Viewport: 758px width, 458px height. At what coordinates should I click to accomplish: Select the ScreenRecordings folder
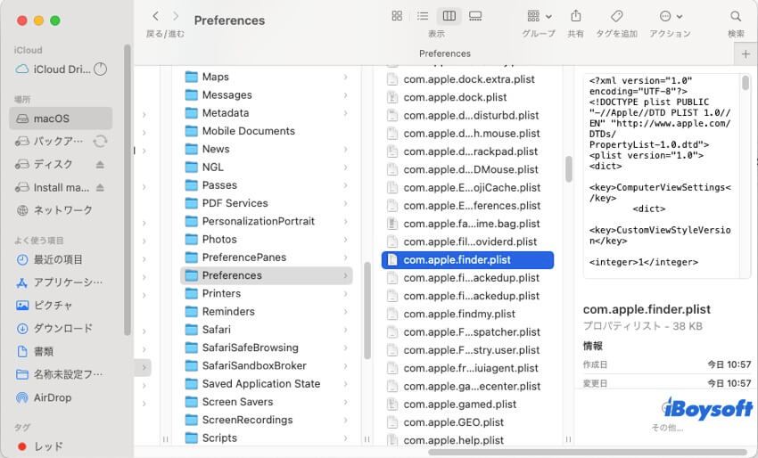click(x=267, y=420)
